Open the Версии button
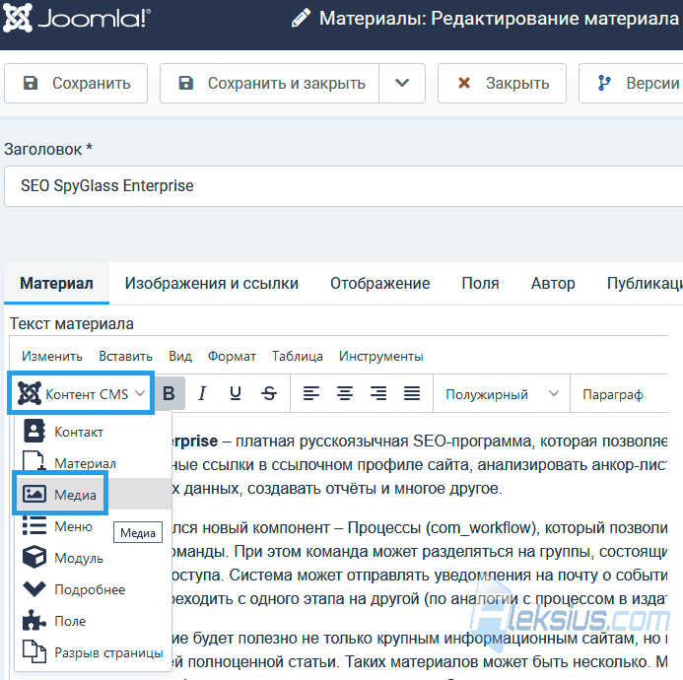Screen dimensions: 683x680 (x=632, y=83)
